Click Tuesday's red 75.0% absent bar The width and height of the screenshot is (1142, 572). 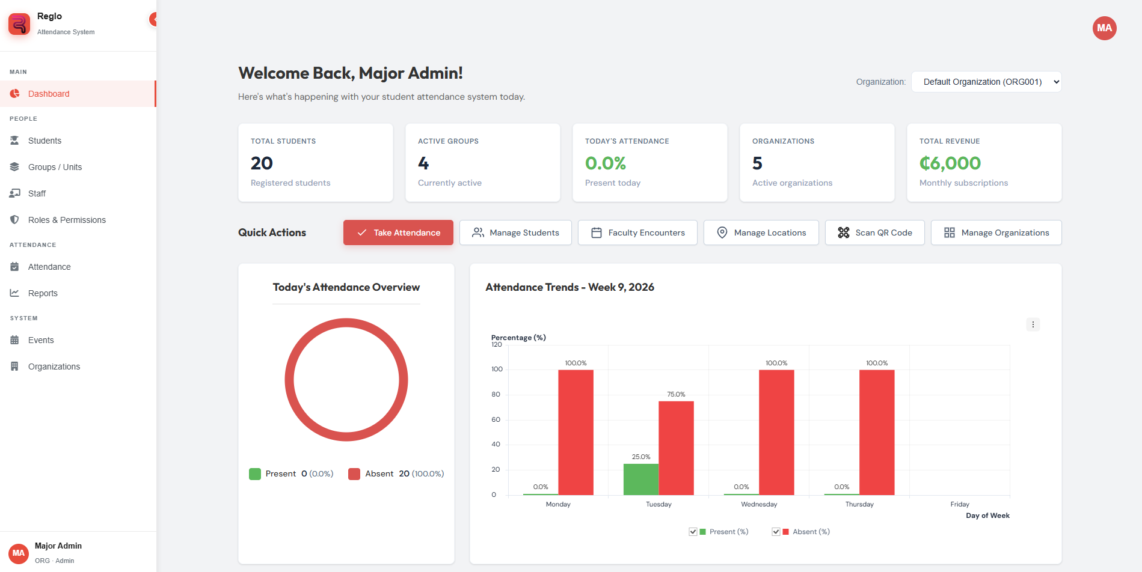[676, 448]
